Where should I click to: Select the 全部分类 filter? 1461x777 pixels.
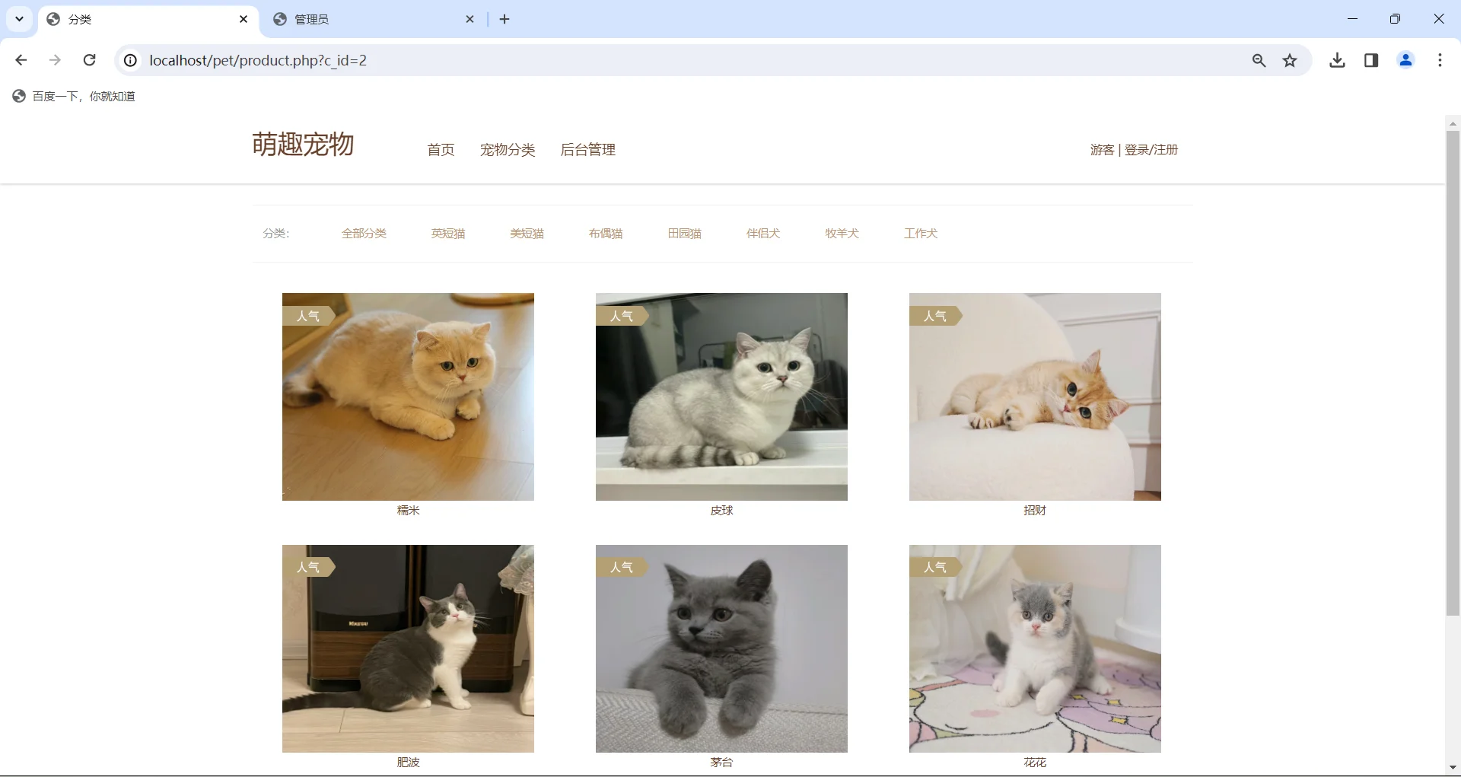(x=364, y=234)
